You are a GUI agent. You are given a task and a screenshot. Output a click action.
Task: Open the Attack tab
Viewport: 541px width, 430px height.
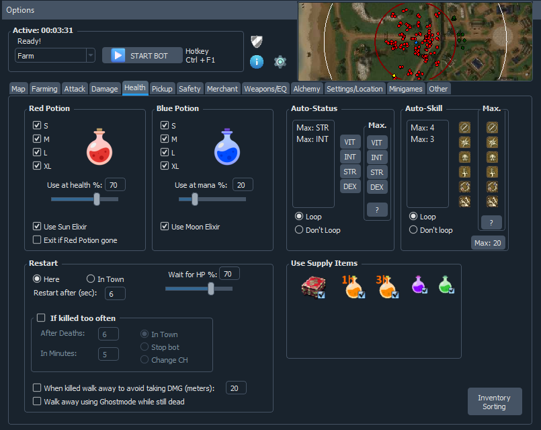coord(75,89)
